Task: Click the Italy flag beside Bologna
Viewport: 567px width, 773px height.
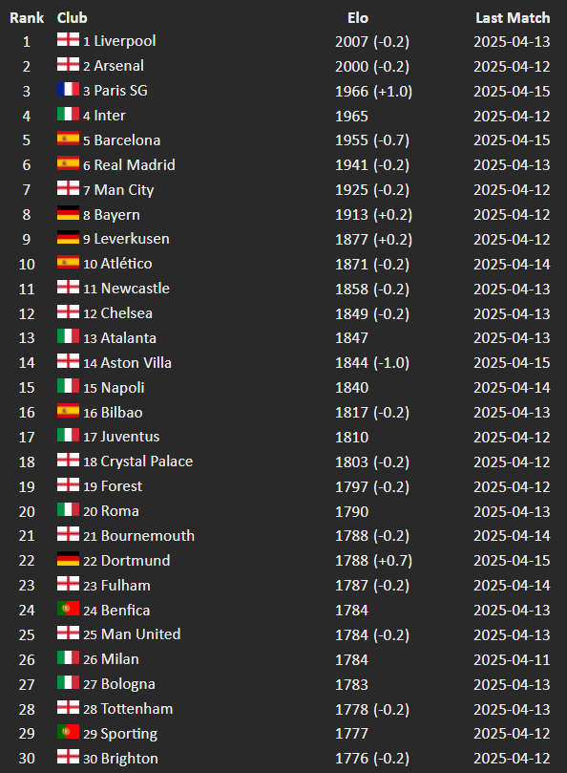Action: point(68,683)
